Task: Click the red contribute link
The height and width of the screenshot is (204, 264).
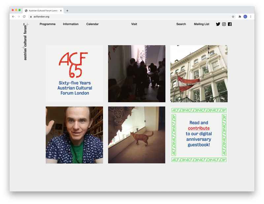Action: [199, 128]
